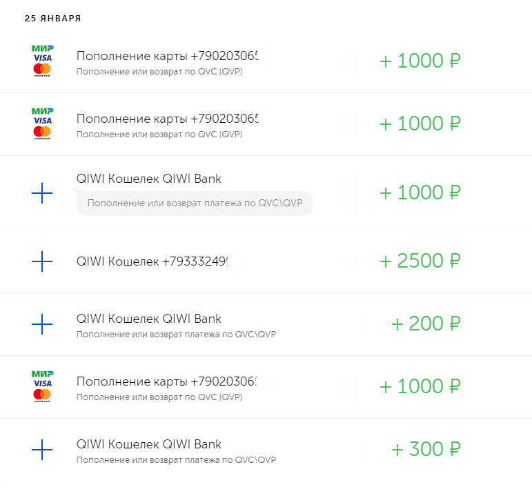Click the +300 ₽ amount

pyautogui.click(x=425, y=450)
